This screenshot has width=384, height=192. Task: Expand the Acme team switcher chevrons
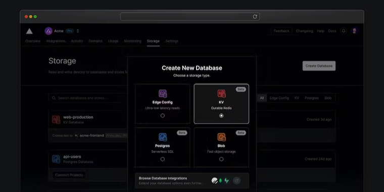[x=78, y=31]
